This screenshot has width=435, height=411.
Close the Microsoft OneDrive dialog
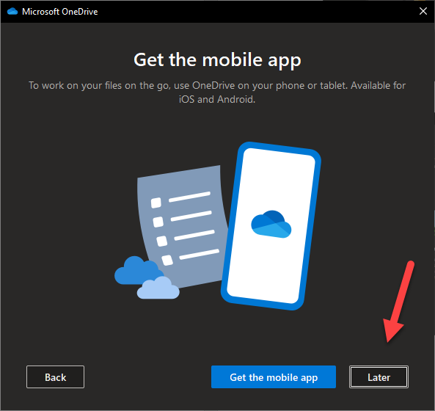click(x=423, y=12)
